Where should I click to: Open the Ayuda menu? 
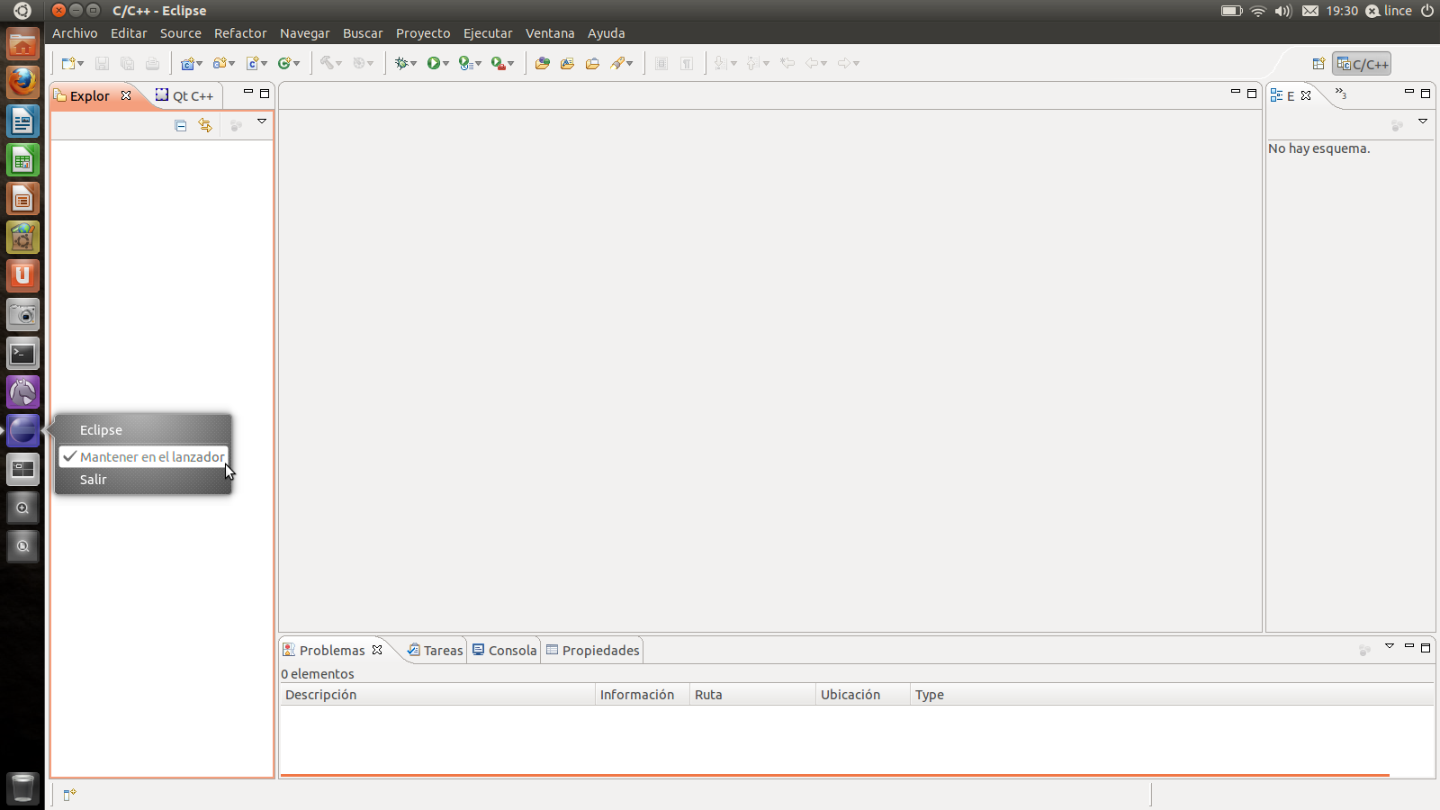[x=606, y=33]
